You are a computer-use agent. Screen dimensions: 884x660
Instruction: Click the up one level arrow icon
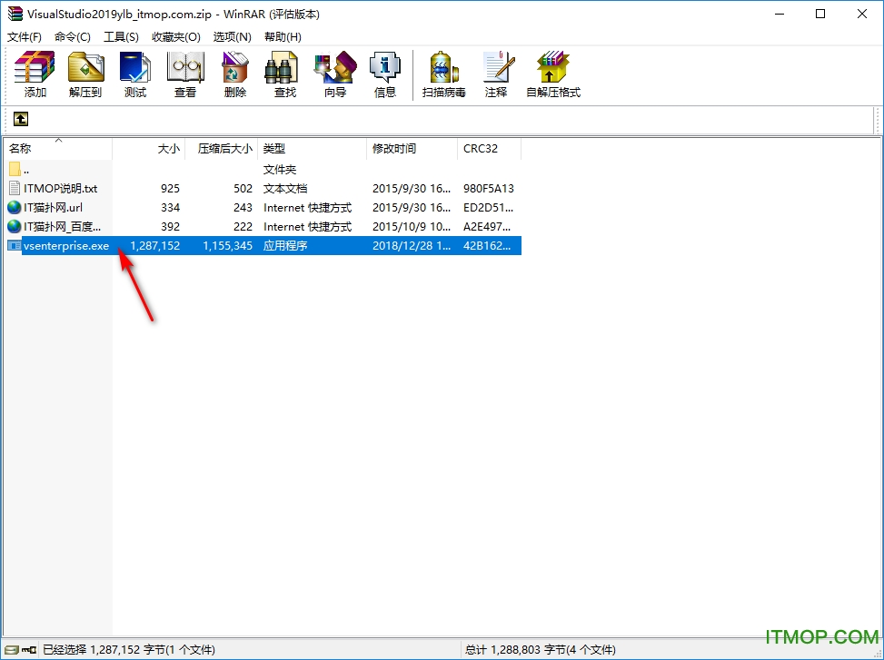click(x=21, y=119)
